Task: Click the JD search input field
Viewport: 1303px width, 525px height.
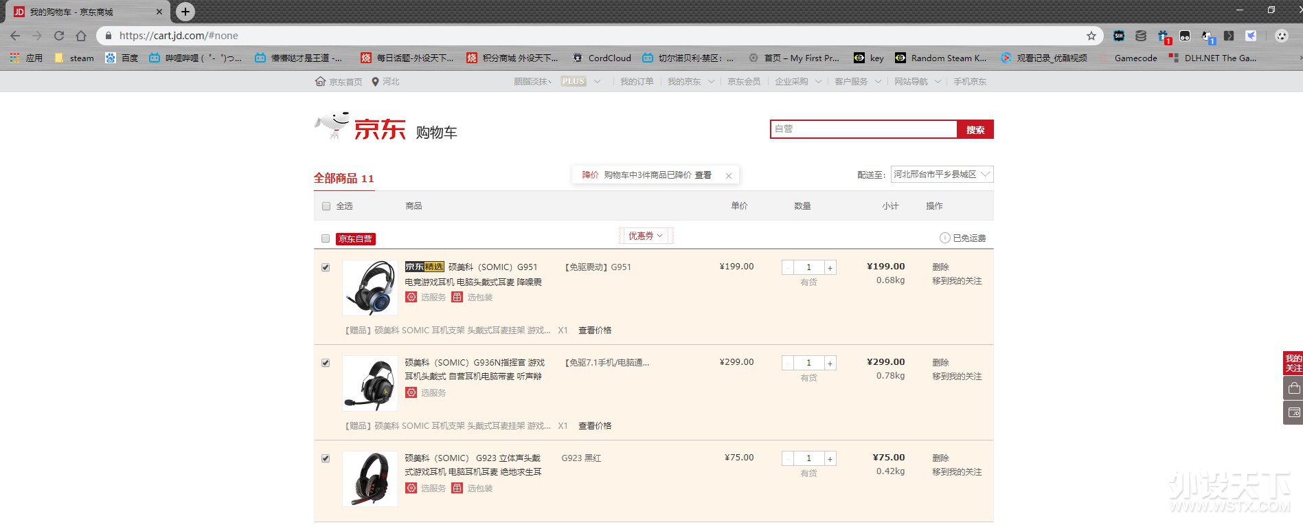Action: click(x=864, y=129)
